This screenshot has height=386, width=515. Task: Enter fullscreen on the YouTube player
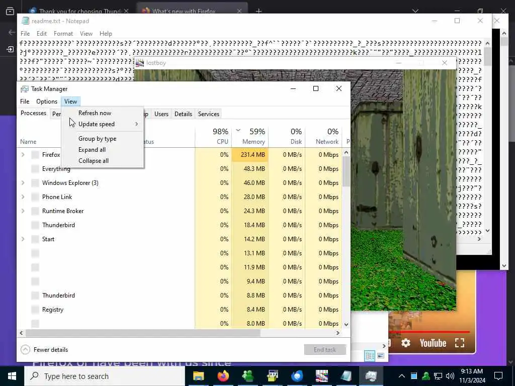460,343
